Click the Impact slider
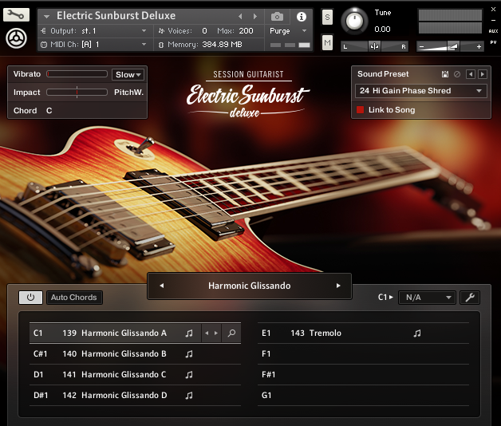This screenshot has height=426, width=501. click(x=77, y=93)
